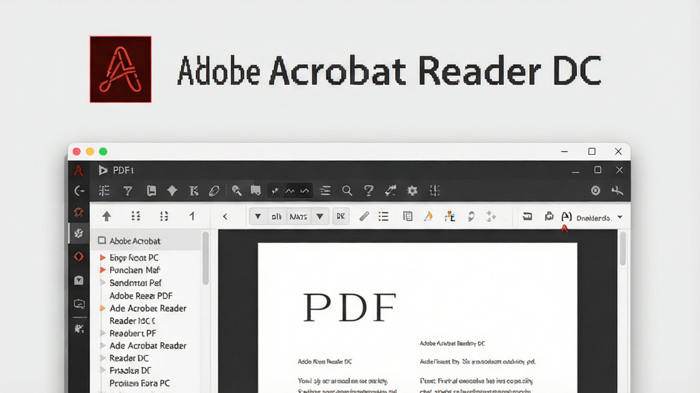Click the first graph tab in the dark toolbar group
The width and height of the screenshot is (700, 393).
click(275, 191)
